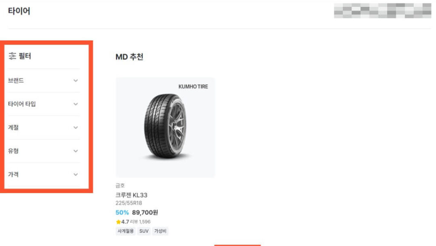The height and width of the screenshot is (246, 436).
Task: Click the 타이어 page title
Action: 19,11
